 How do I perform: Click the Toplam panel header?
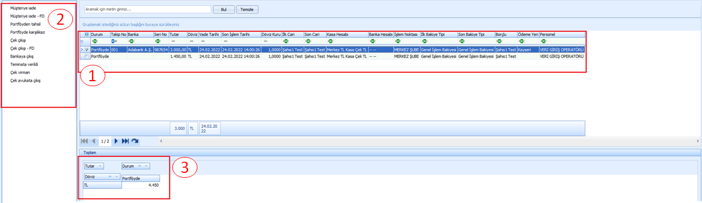(390, 153)
